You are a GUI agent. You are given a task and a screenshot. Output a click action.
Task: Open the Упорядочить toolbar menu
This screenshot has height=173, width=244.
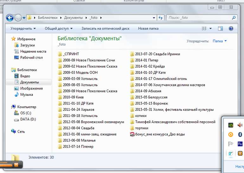[x=23, y=28]
